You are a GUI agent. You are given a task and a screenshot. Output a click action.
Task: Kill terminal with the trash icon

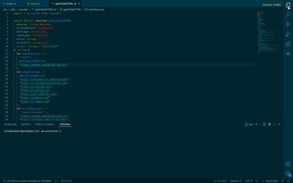coord(270,124)
